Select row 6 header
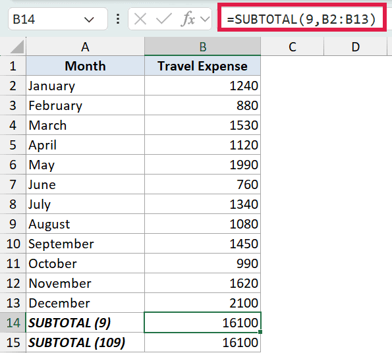The height and width of the screenshot is (353, 392). (13, 165)
